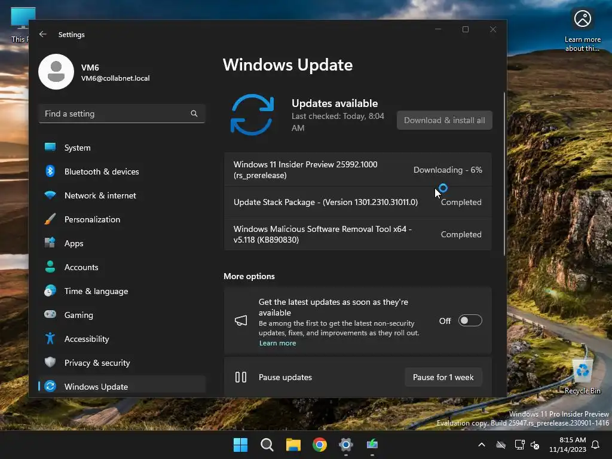The height and width of the screenshot is (459, 612).
Task: Click the pause icon beside Pause updates
Action: (x=241, y=377)
